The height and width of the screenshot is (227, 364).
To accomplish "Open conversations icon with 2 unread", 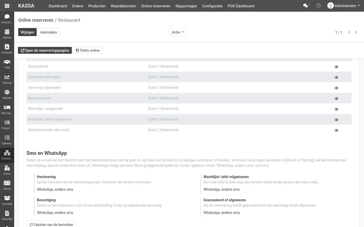I will (307, 5).
